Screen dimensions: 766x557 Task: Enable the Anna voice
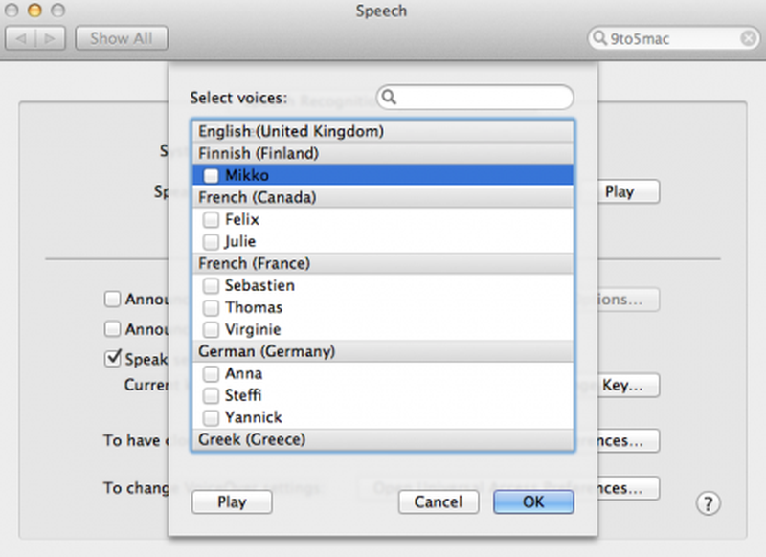(x=211, y=373)
